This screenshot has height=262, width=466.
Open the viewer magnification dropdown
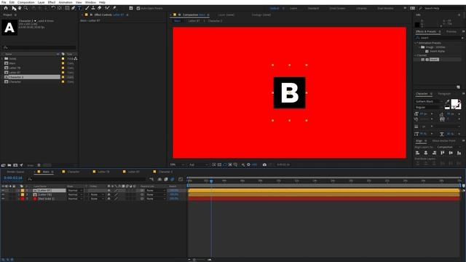pyautogui.click(x=177, y=164)
